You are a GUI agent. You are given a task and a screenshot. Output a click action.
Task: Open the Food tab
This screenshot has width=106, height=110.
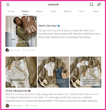[54, 11]
